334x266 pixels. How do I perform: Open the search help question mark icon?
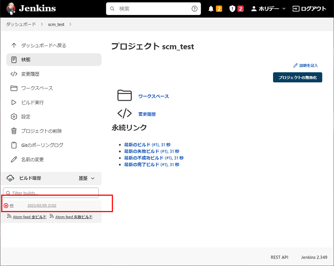click(x=194, y=9)
